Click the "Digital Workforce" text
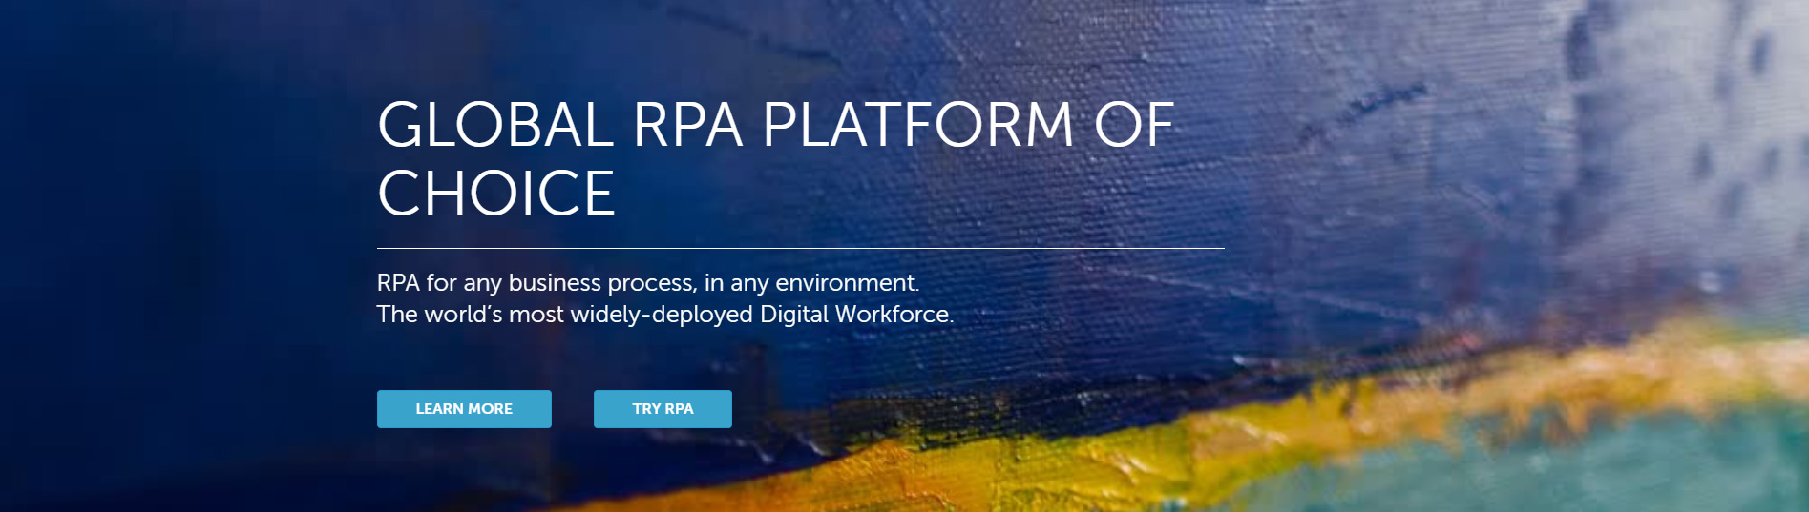This screenshot has height=512, width=1809. (x=855, y=315)
